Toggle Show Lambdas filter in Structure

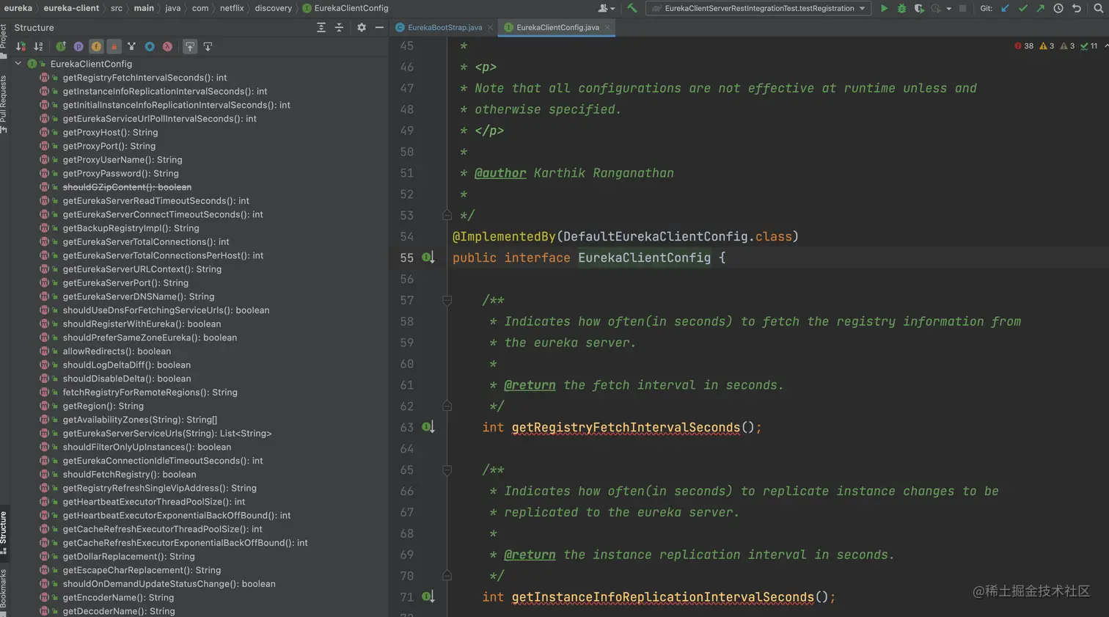tap(167, 46)
